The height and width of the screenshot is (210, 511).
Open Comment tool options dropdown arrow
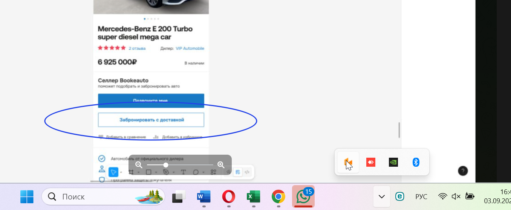tap(203, 173)
